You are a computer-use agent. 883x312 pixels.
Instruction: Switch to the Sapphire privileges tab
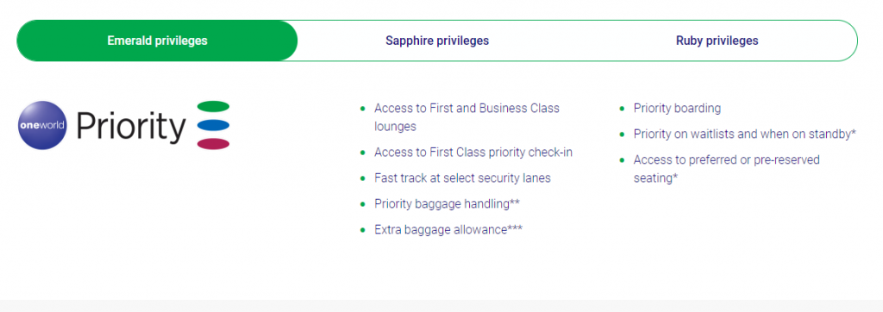pyautogui.click(x=437, y=41)
